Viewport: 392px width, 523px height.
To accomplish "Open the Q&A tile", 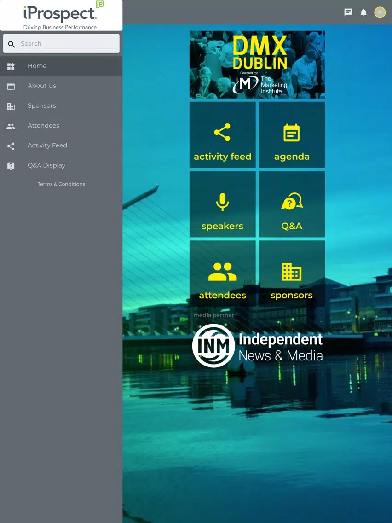I will tap(292, 204).
